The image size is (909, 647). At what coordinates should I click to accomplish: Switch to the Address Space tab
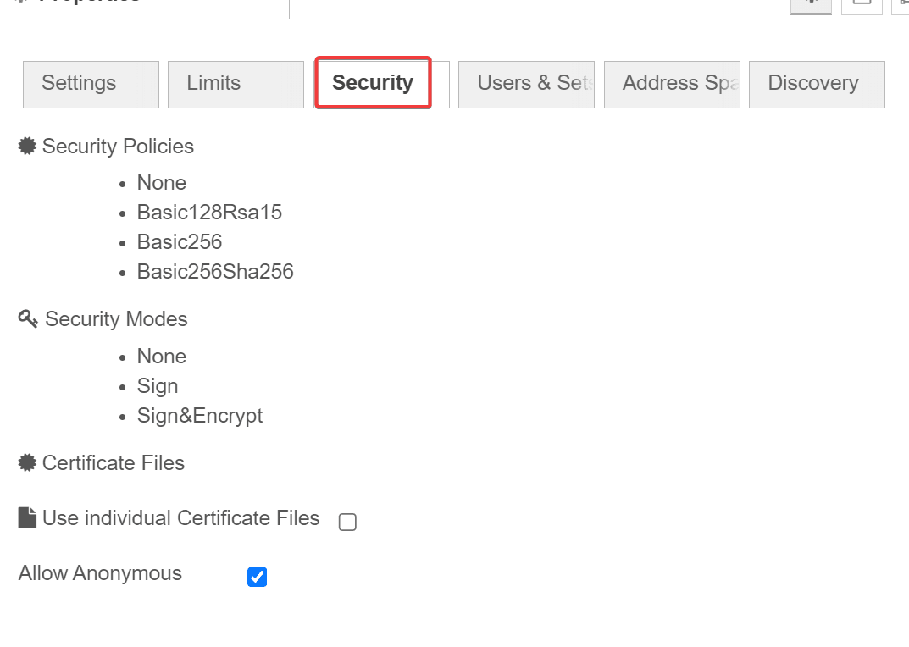point(672,83)
